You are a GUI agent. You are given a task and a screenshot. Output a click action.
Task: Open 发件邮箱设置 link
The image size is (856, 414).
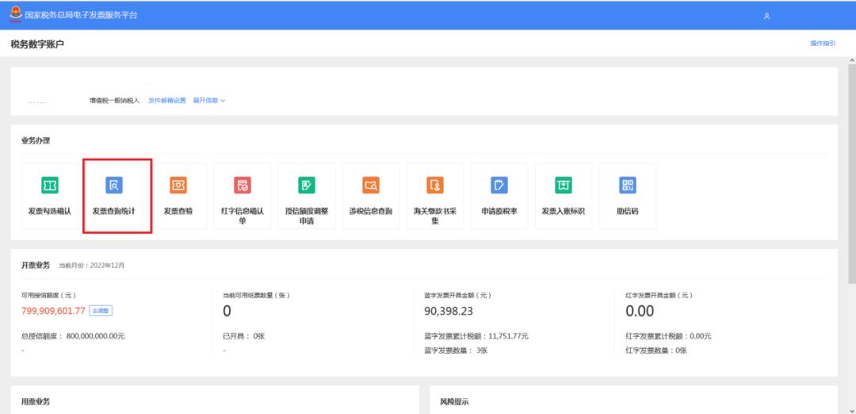coord(166,101)
